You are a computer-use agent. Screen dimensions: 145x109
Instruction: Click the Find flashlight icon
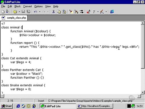click(x=71, y=12)
